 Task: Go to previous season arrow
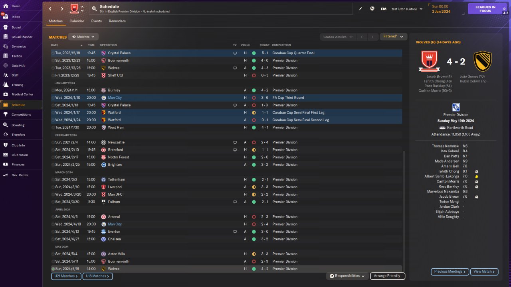point(362,37)
